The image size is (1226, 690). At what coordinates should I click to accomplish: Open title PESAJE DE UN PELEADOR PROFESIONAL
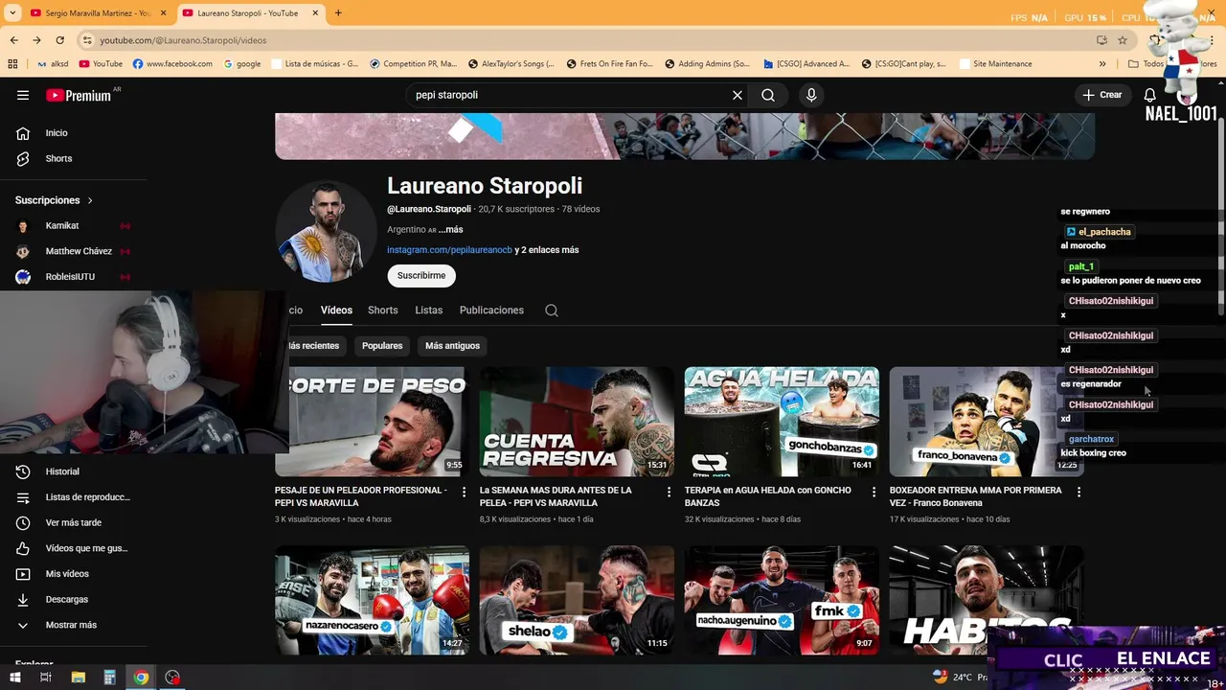coord(361,496)
